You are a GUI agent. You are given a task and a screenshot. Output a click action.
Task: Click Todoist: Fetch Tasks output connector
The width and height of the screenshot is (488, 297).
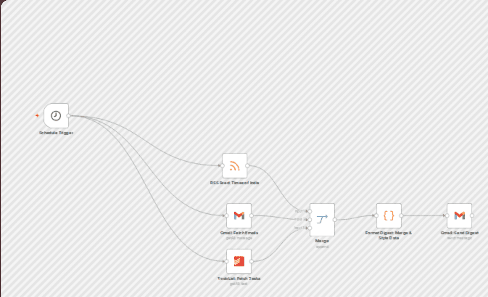tap(251, 261)
